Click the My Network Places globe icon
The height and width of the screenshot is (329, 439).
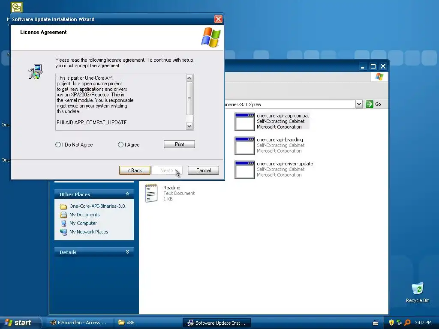[x=63, y=232]
